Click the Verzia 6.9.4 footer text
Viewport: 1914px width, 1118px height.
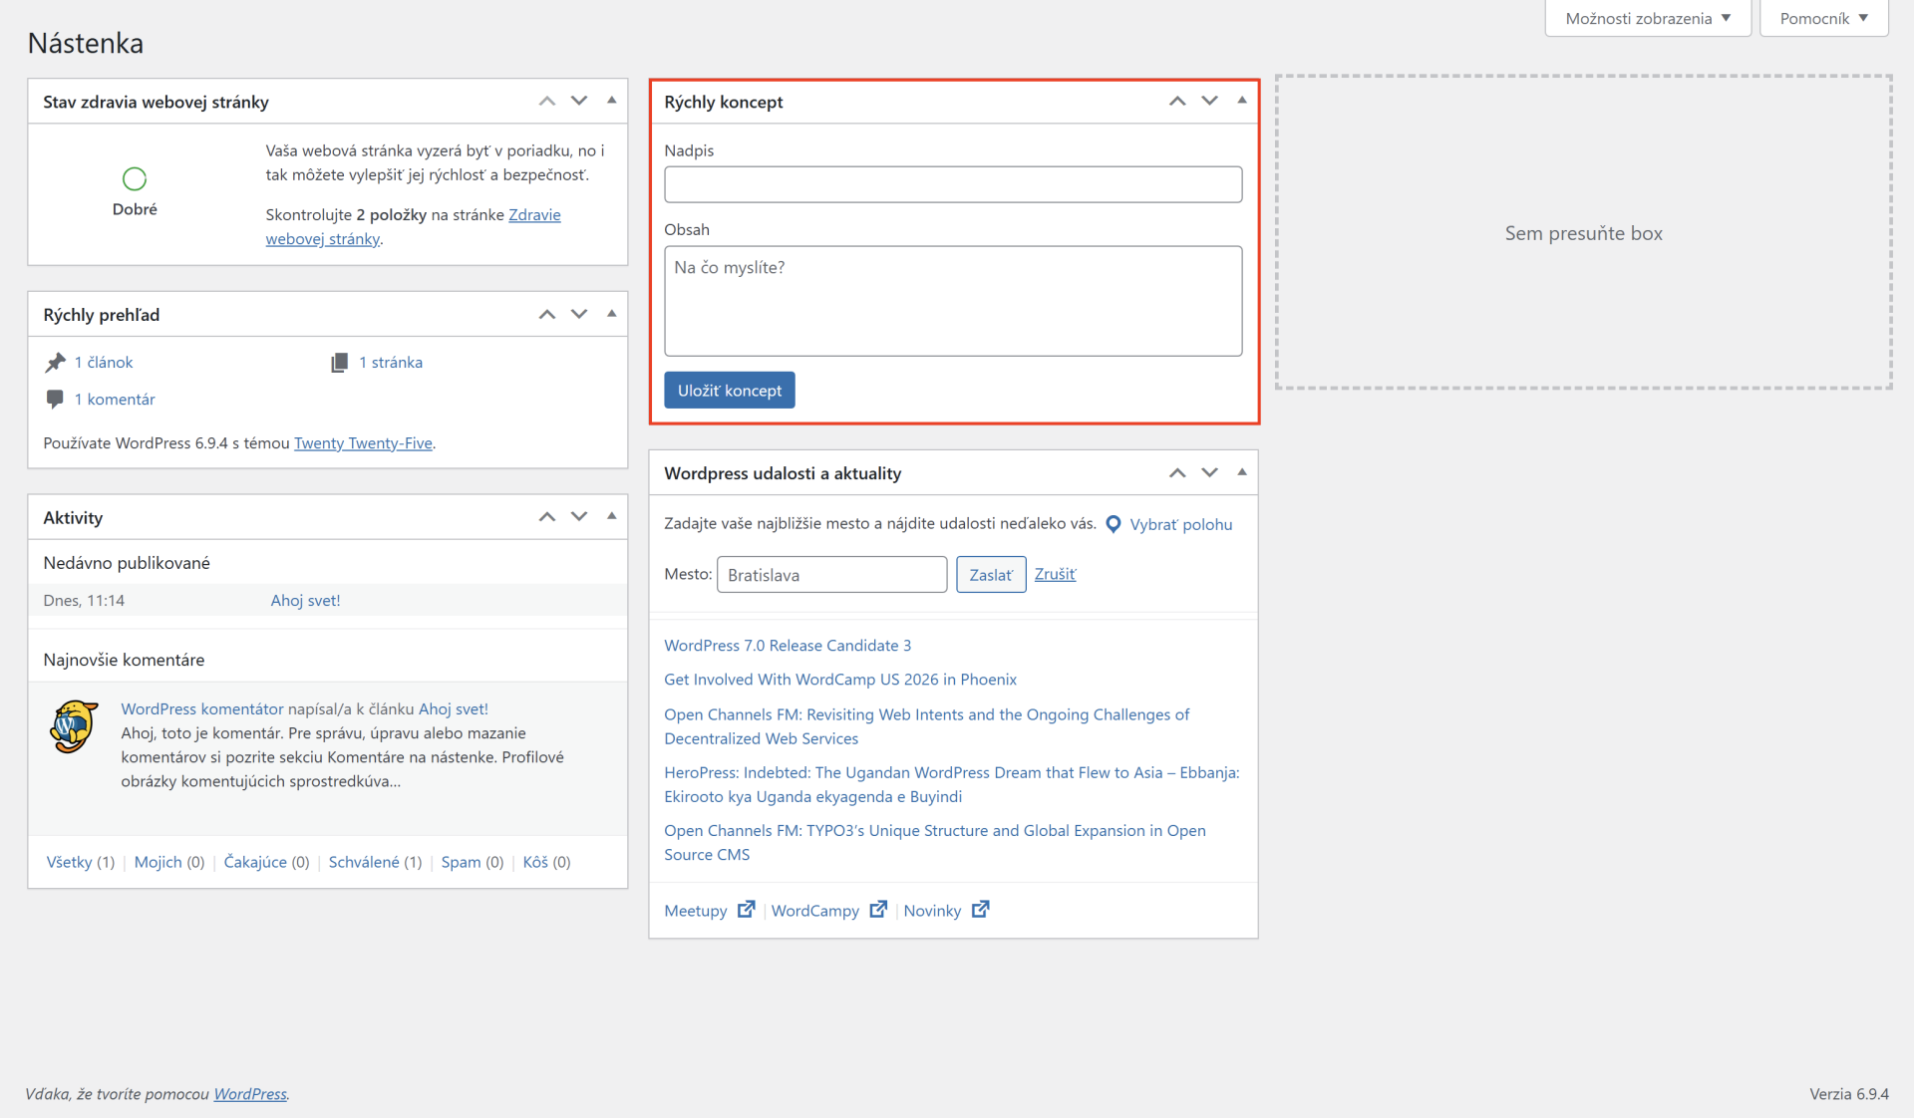(x=1849, y=1093)
